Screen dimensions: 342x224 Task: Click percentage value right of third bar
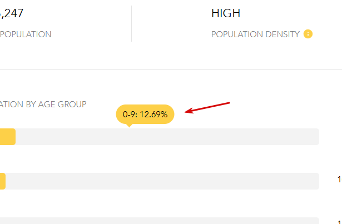pos(339,221)
